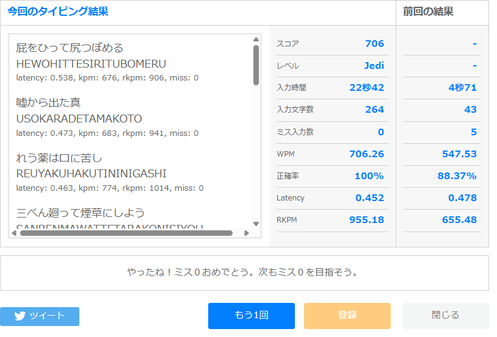Click the previous input time 4秒71
The height and width of the screenshot is (337, 497).
pos(462,87)
